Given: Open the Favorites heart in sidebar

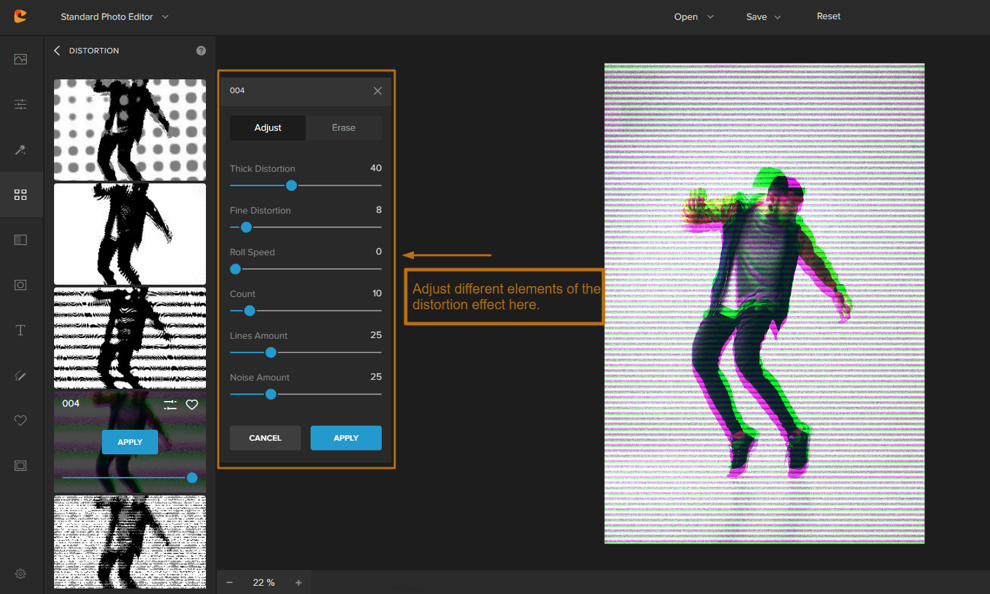Looking at the screenshot, I should [21, 420].
